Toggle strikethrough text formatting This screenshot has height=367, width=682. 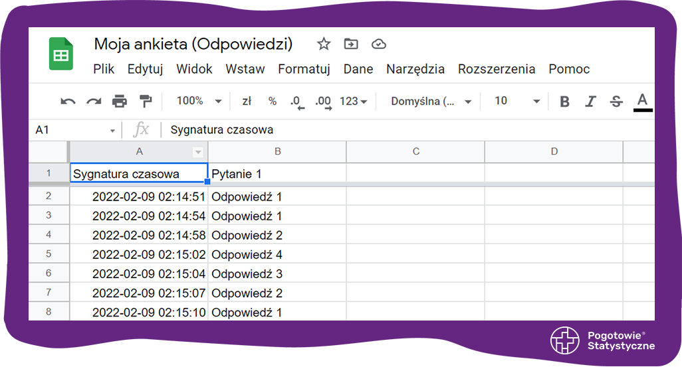tap(616, 102)
